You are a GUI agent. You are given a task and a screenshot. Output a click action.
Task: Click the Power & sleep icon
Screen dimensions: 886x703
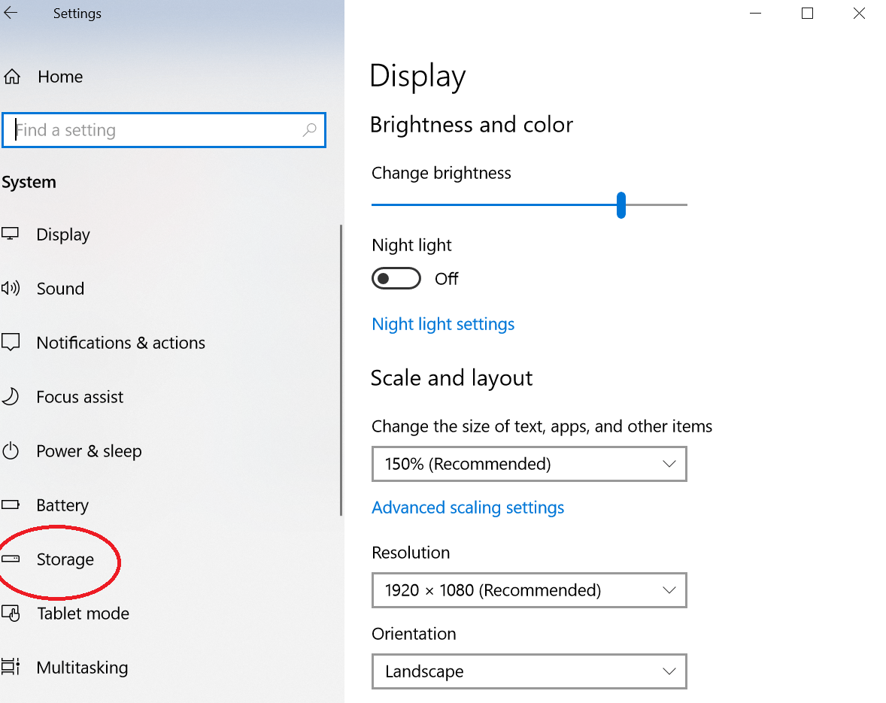(x=11, y=450)
